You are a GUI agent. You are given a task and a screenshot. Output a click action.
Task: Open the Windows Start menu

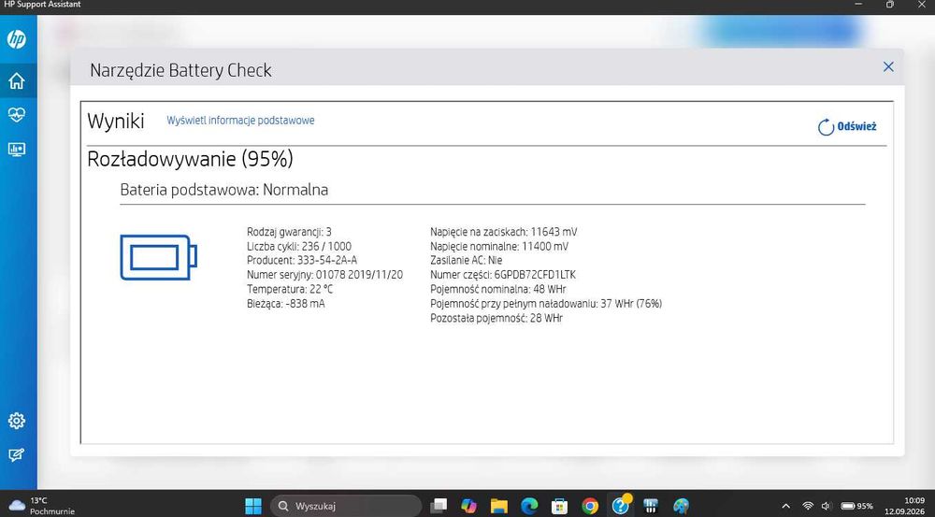point(253,507)
